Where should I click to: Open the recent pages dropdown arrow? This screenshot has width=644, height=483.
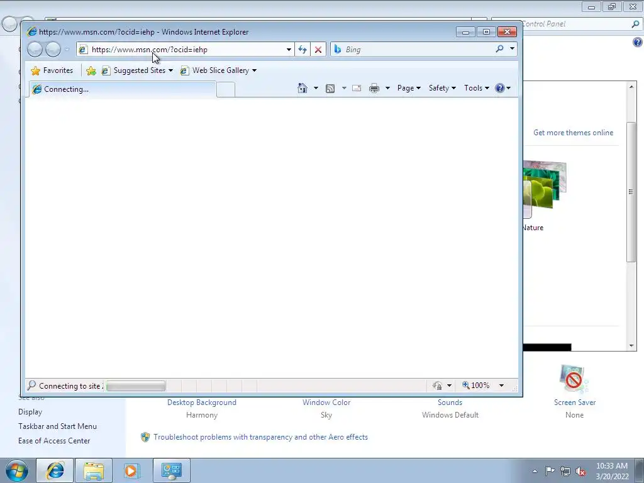(67, 49)
